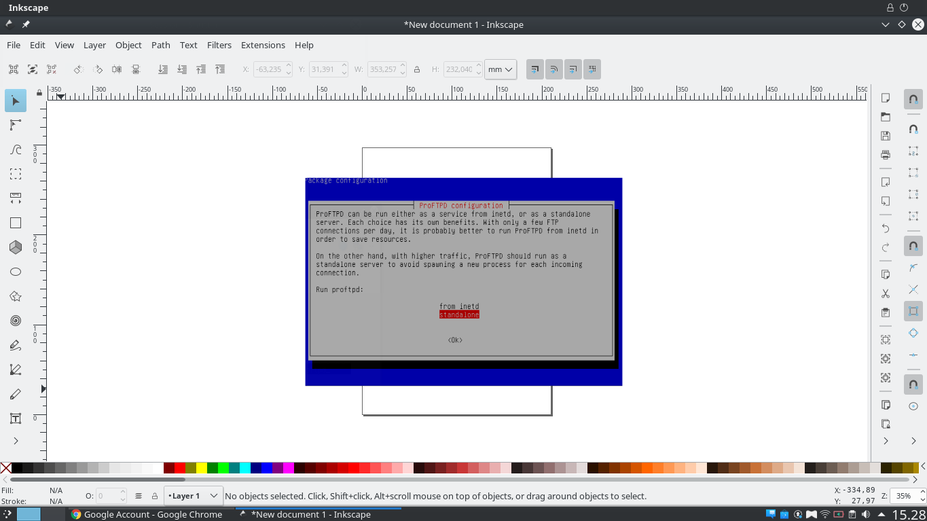Click the Redo icon
The width and height of the screenshot is (927, 521).
886,247
